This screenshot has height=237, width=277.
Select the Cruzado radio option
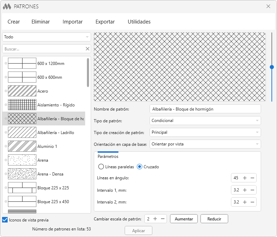click(x=140, y=167)
